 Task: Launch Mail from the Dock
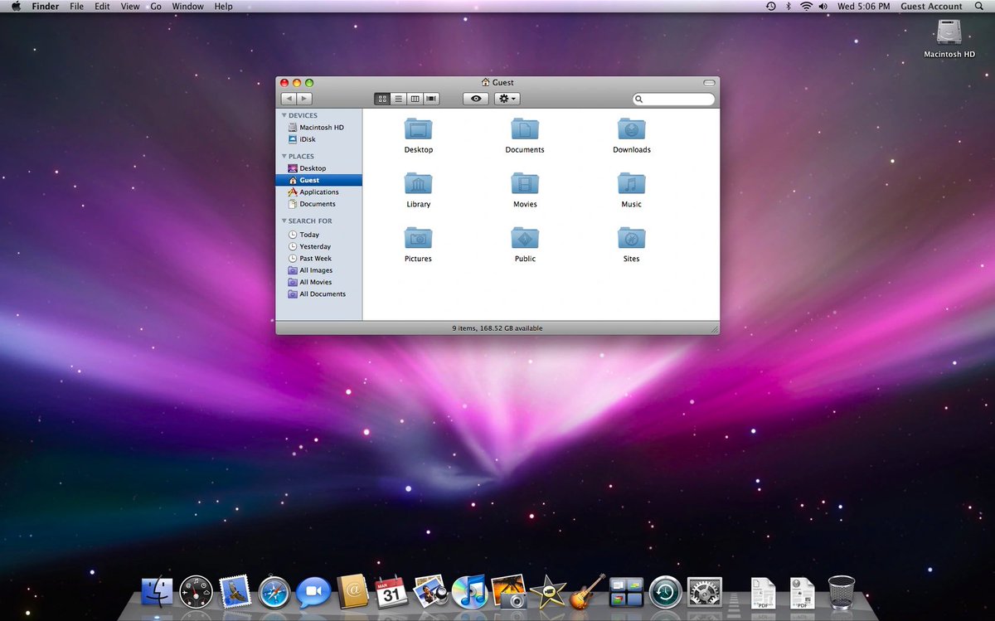point(235,592)
